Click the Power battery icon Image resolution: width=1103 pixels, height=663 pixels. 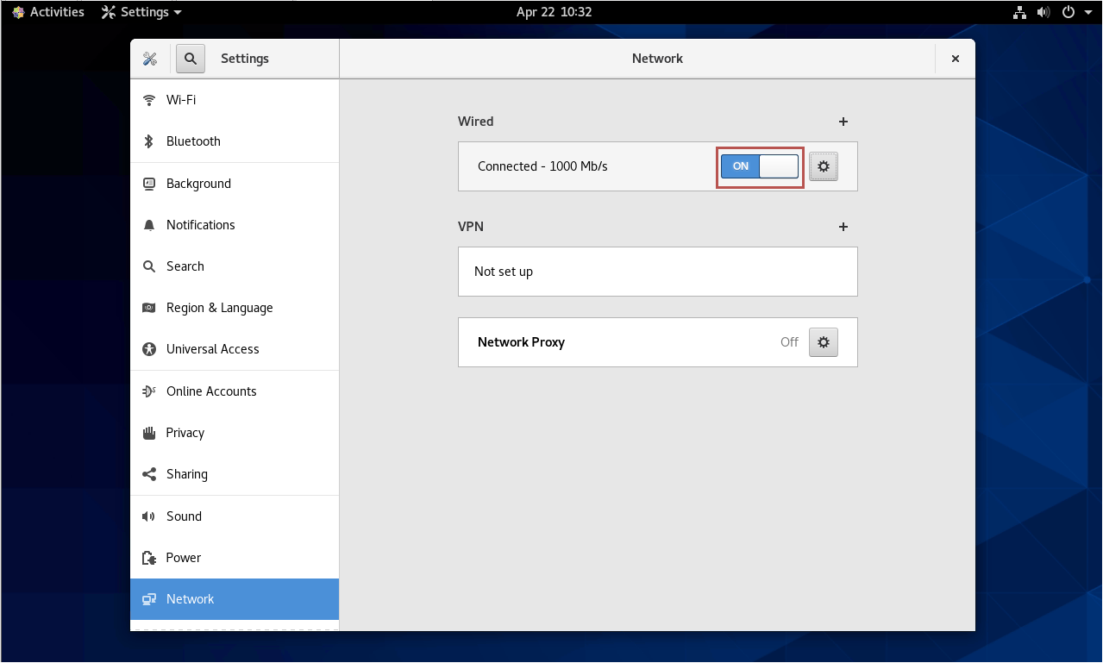149,558
